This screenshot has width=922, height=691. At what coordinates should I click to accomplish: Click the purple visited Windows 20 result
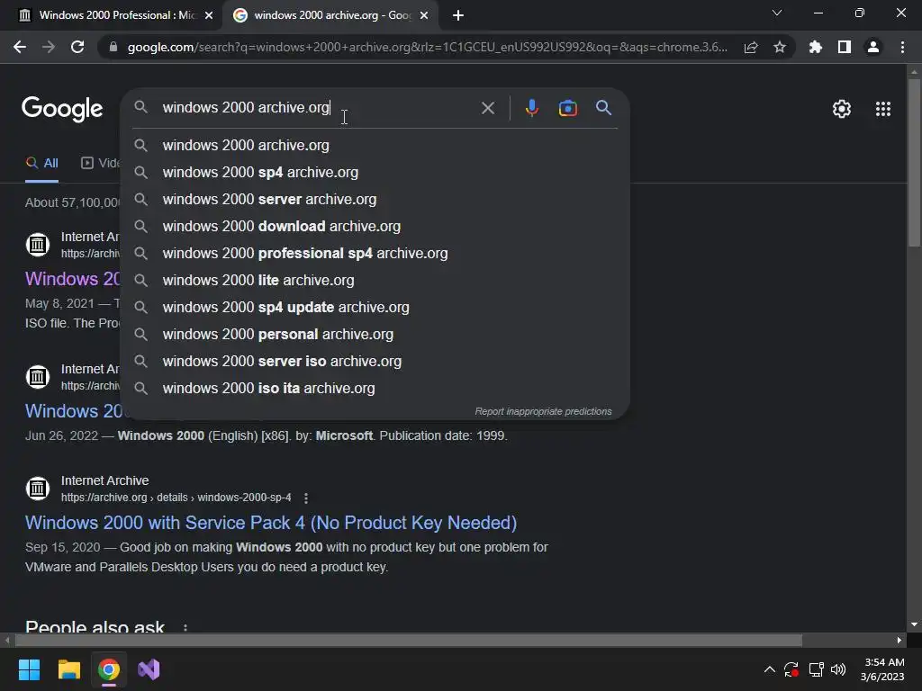pos(73,279)
